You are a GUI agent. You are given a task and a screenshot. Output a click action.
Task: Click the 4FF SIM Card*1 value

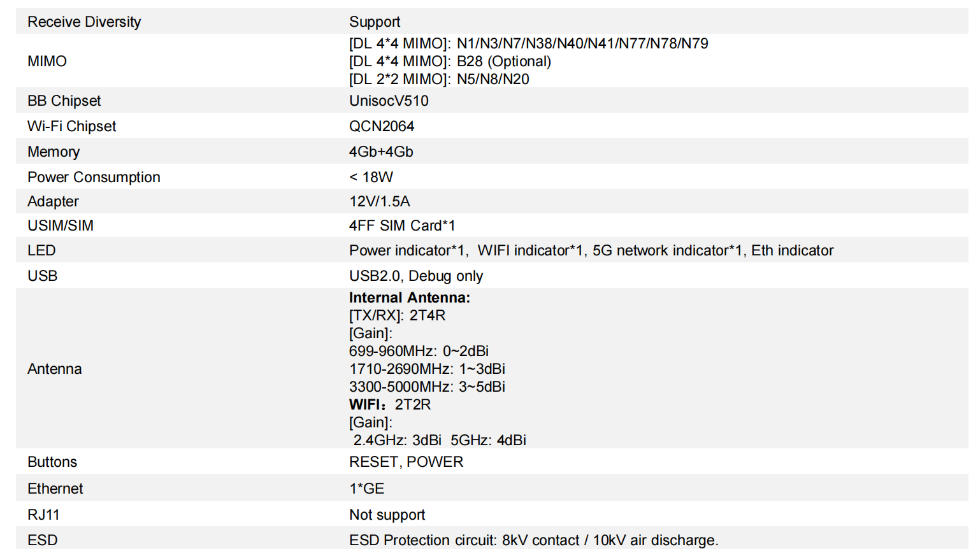coord(402,225)
